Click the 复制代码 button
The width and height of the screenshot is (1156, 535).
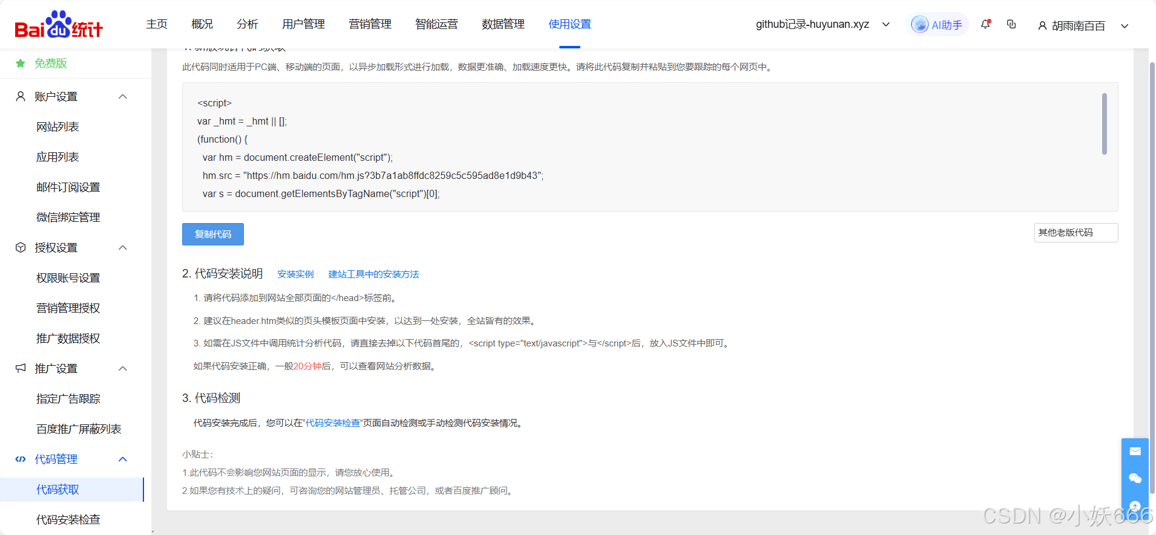point(213,234)
